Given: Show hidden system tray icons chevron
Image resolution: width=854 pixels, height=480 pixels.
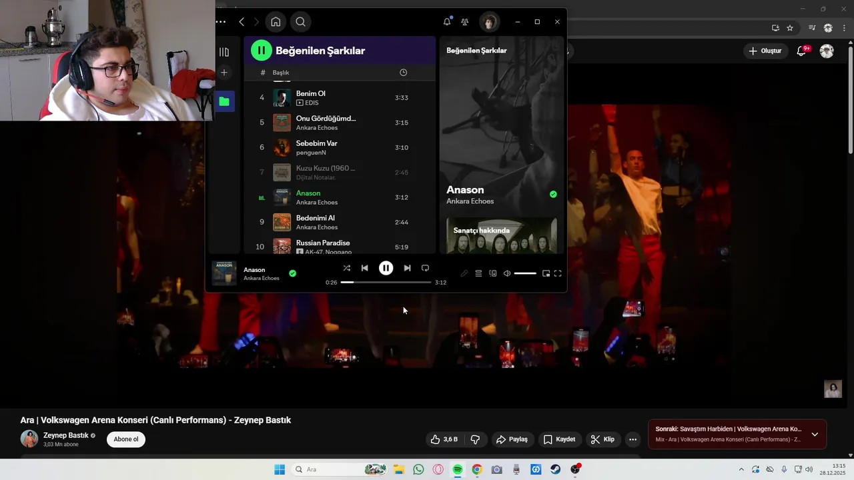Looking at the screenshot, I should [x=741, y=469].
